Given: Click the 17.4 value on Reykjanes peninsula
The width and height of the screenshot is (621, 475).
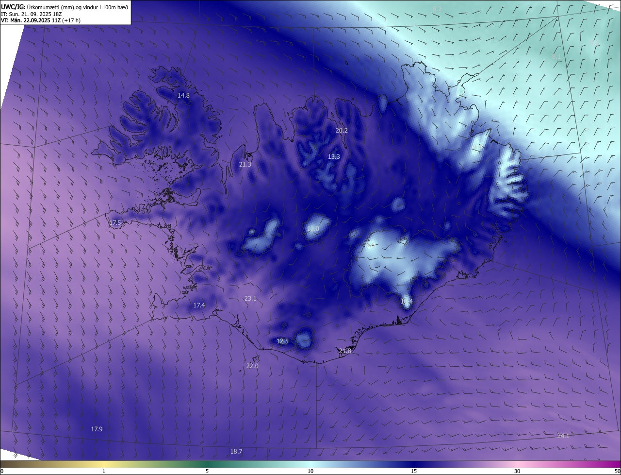Looking at the screenshot, I should pos(199,305).
